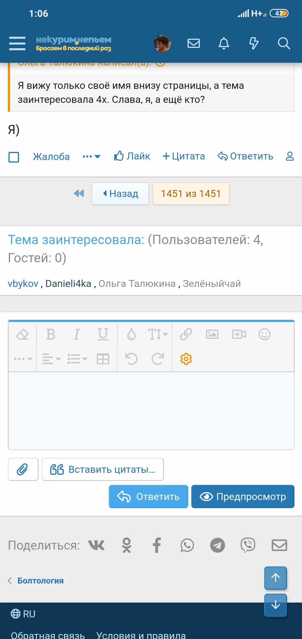Like the post with Лайк
Screen dimensions: 302x639
pos(132,156)
